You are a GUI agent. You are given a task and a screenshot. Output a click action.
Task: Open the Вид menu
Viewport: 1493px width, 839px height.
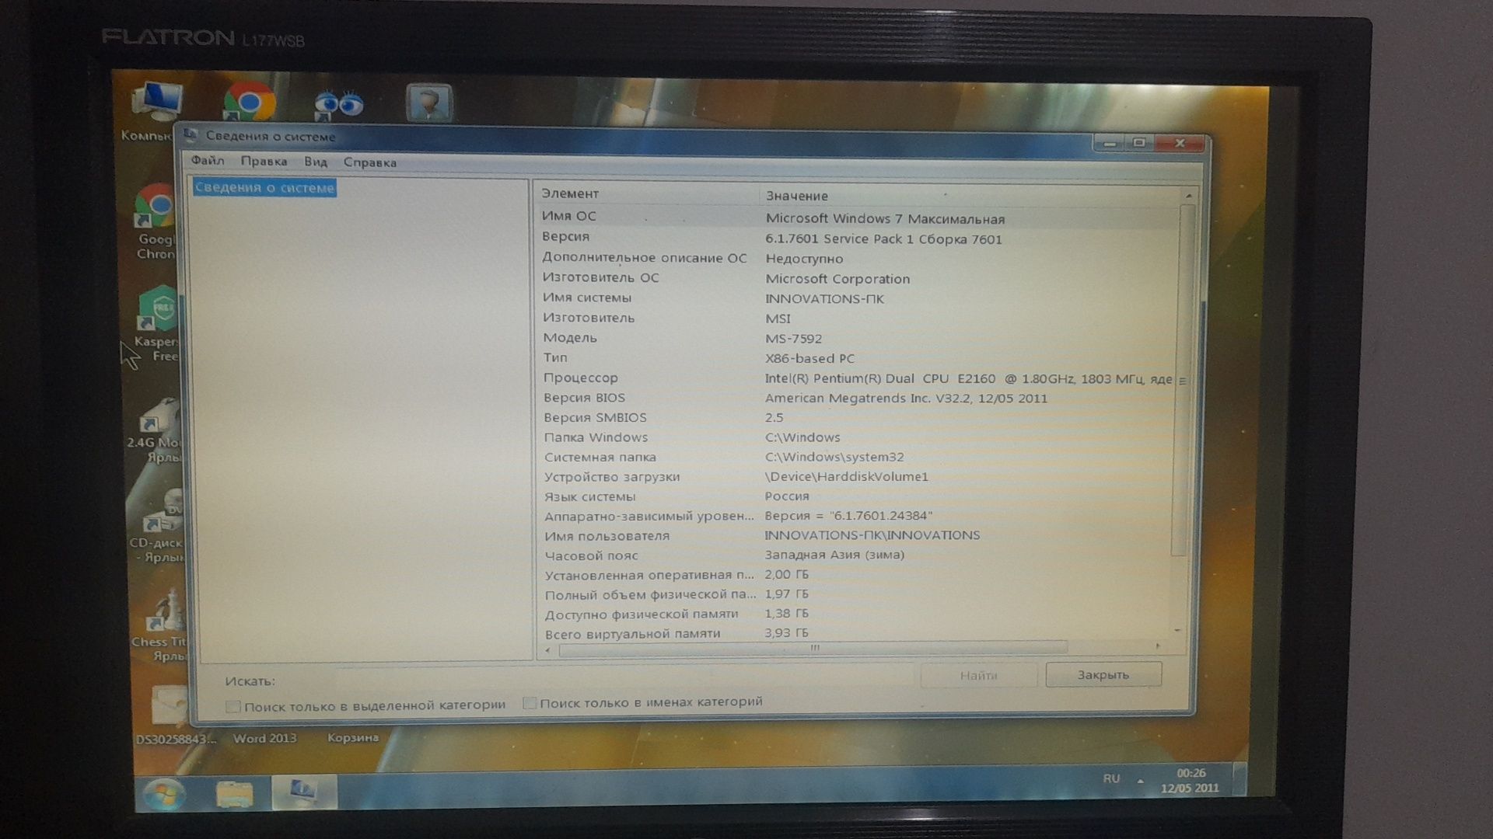pyautogui.click(x=315, y=162)
